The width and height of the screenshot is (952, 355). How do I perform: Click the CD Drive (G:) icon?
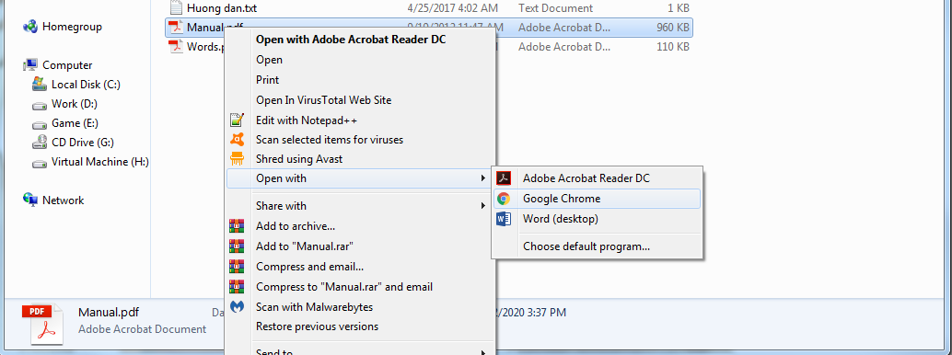click(40, 143)
